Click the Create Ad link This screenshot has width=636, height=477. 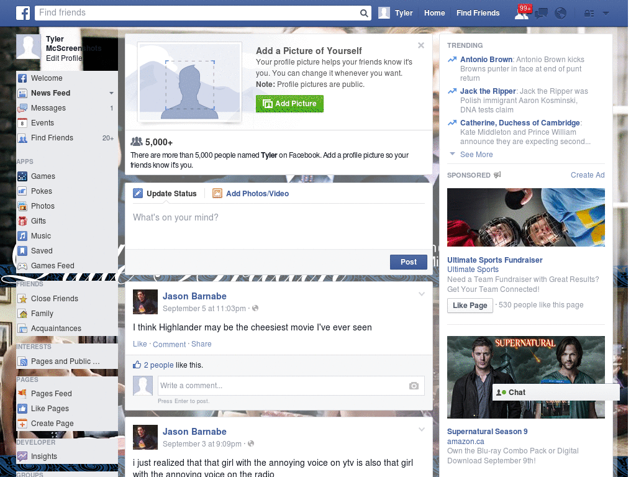coord(588,175)
